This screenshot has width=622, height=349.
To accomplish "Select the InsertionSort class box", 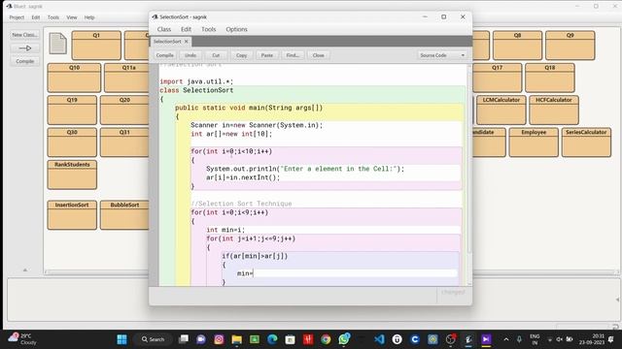I will pyautogui.click(x=72, y=215).
